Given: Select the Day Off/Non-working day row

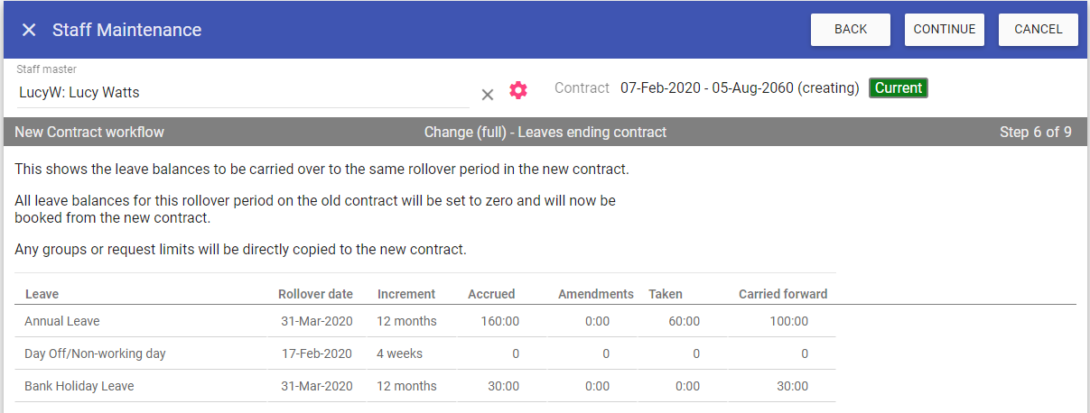Looking at the screenshot, I should (95, 353).
